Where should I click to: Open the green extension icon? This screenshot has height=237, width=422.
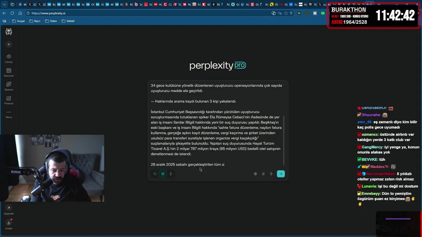[323, 13]
